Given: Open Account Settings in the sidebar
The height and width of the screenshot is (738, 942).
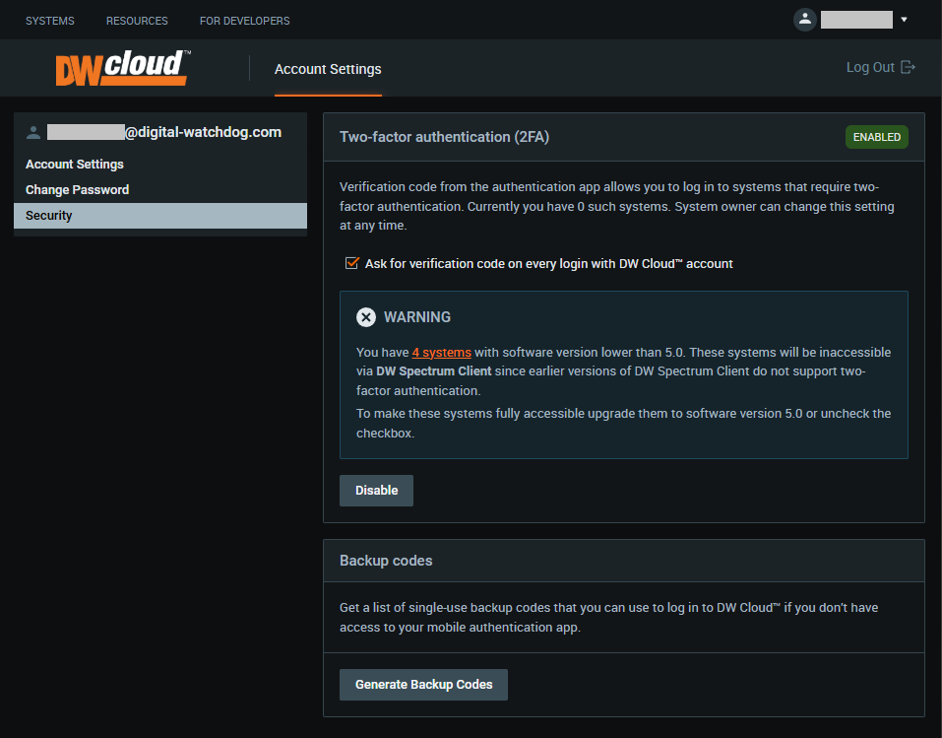Looking at the screenshot, I should coord(75,165).
